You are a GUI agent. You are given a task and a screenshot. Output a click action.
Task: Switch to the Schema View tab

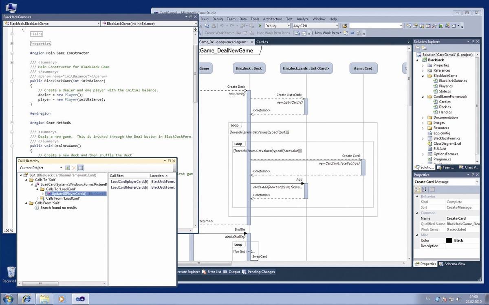pos(452,264)
